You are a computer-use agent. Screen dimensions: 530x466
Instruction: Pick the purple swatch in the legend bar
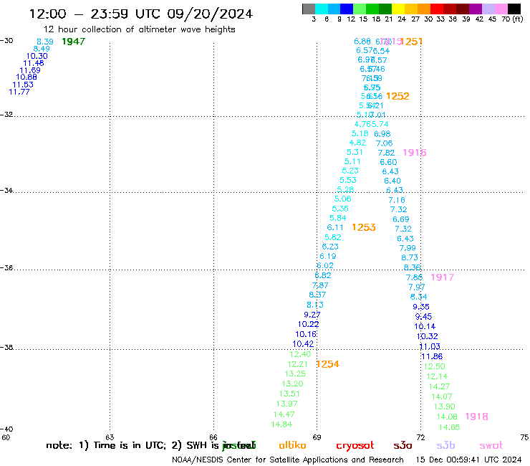point(476,9)
